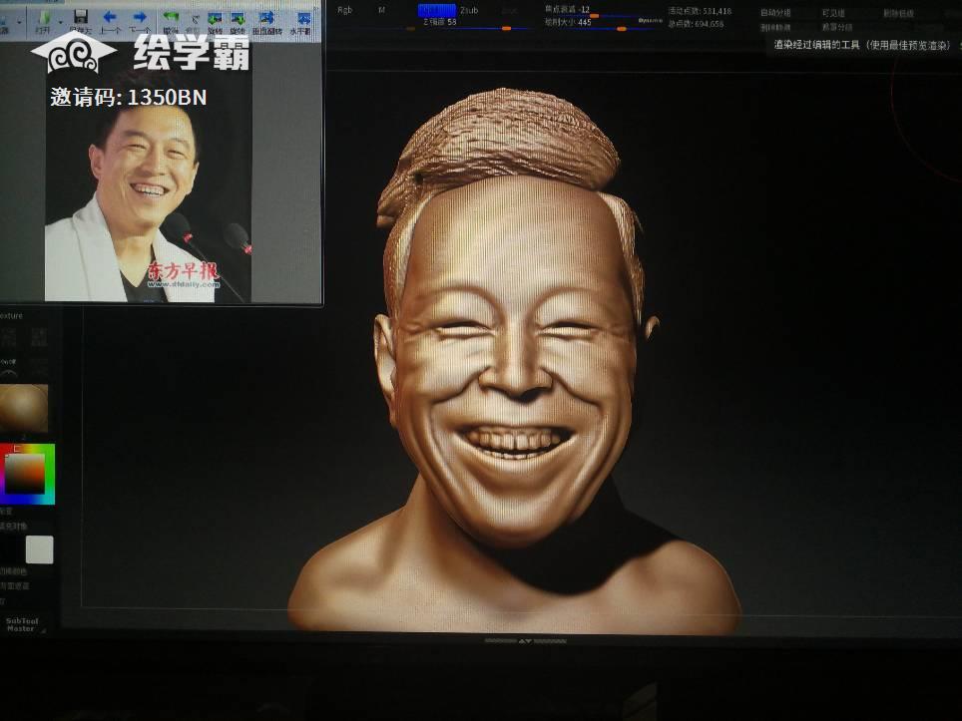Viewport: 962px width, 721px height.
Task: Open the SubTool Master plugin button
Action: (22, 624)
